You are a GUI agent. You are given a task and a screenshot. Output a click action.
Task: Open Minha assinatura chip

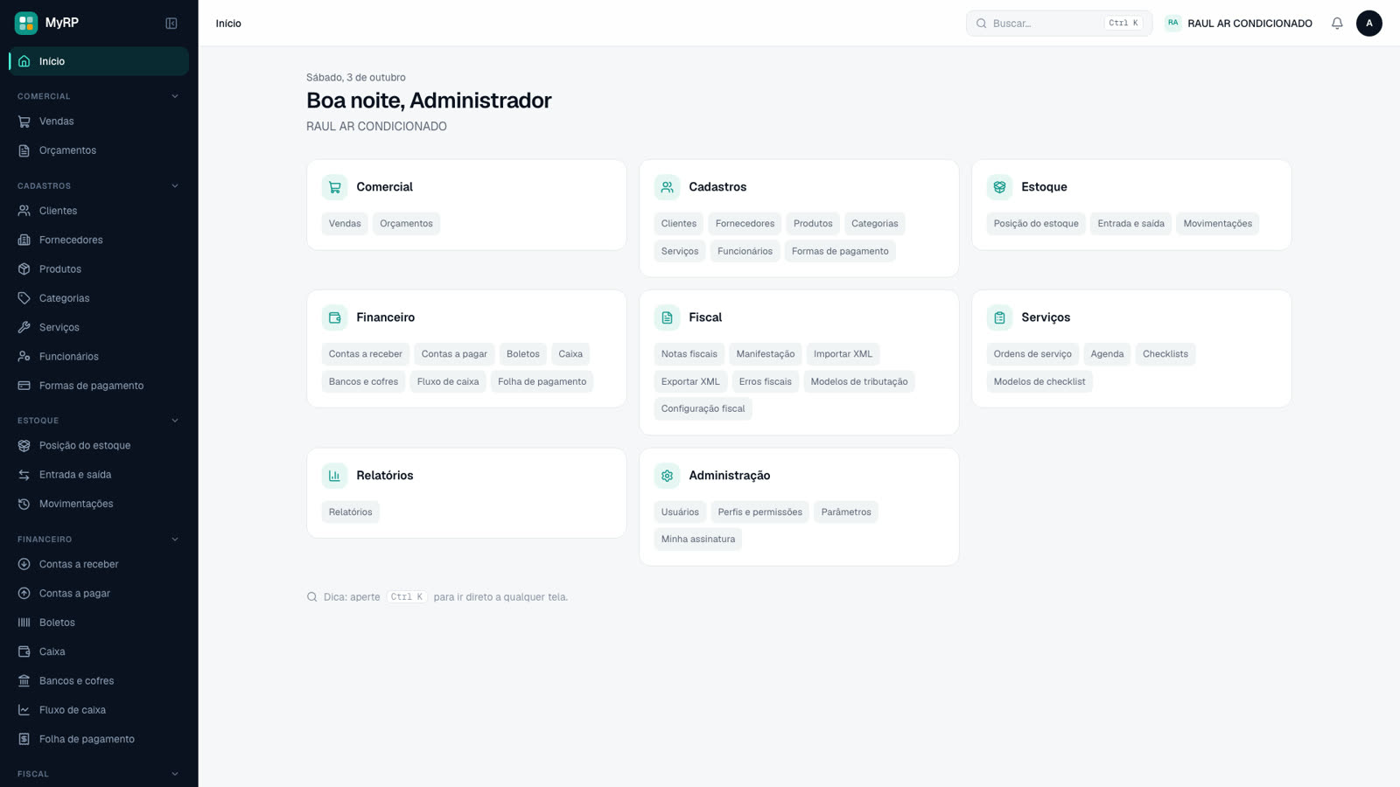[698, 540]
